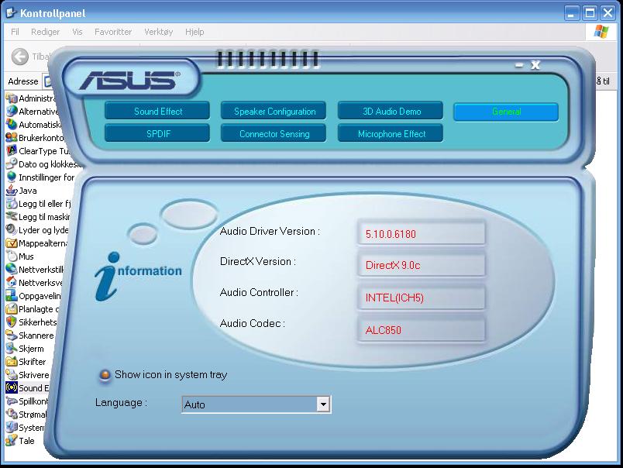Screen dimensions: 623x468
Task: Click the Alternativer globe icon
Action: (12, 111)
